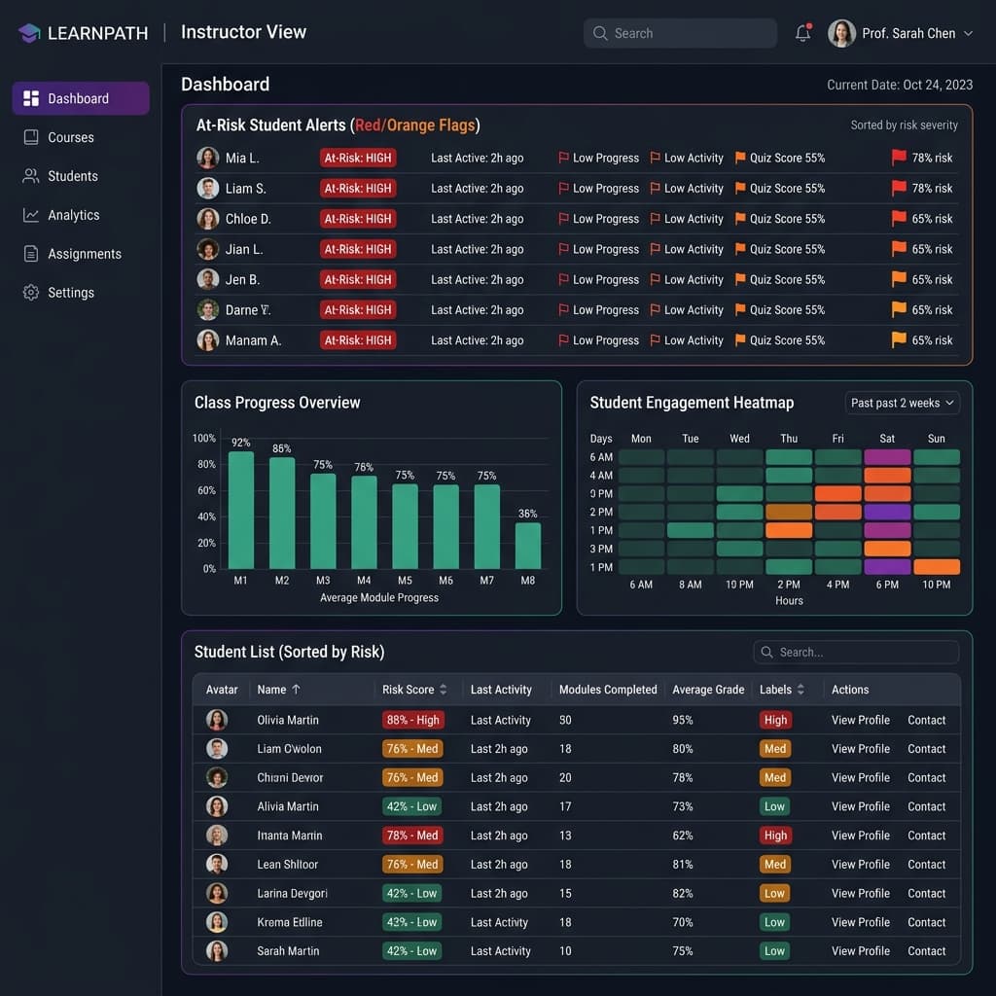The height and width of the screenshot is (996, 996).
Task: Click the Analytics chart icon
Action: click(31, 215)
